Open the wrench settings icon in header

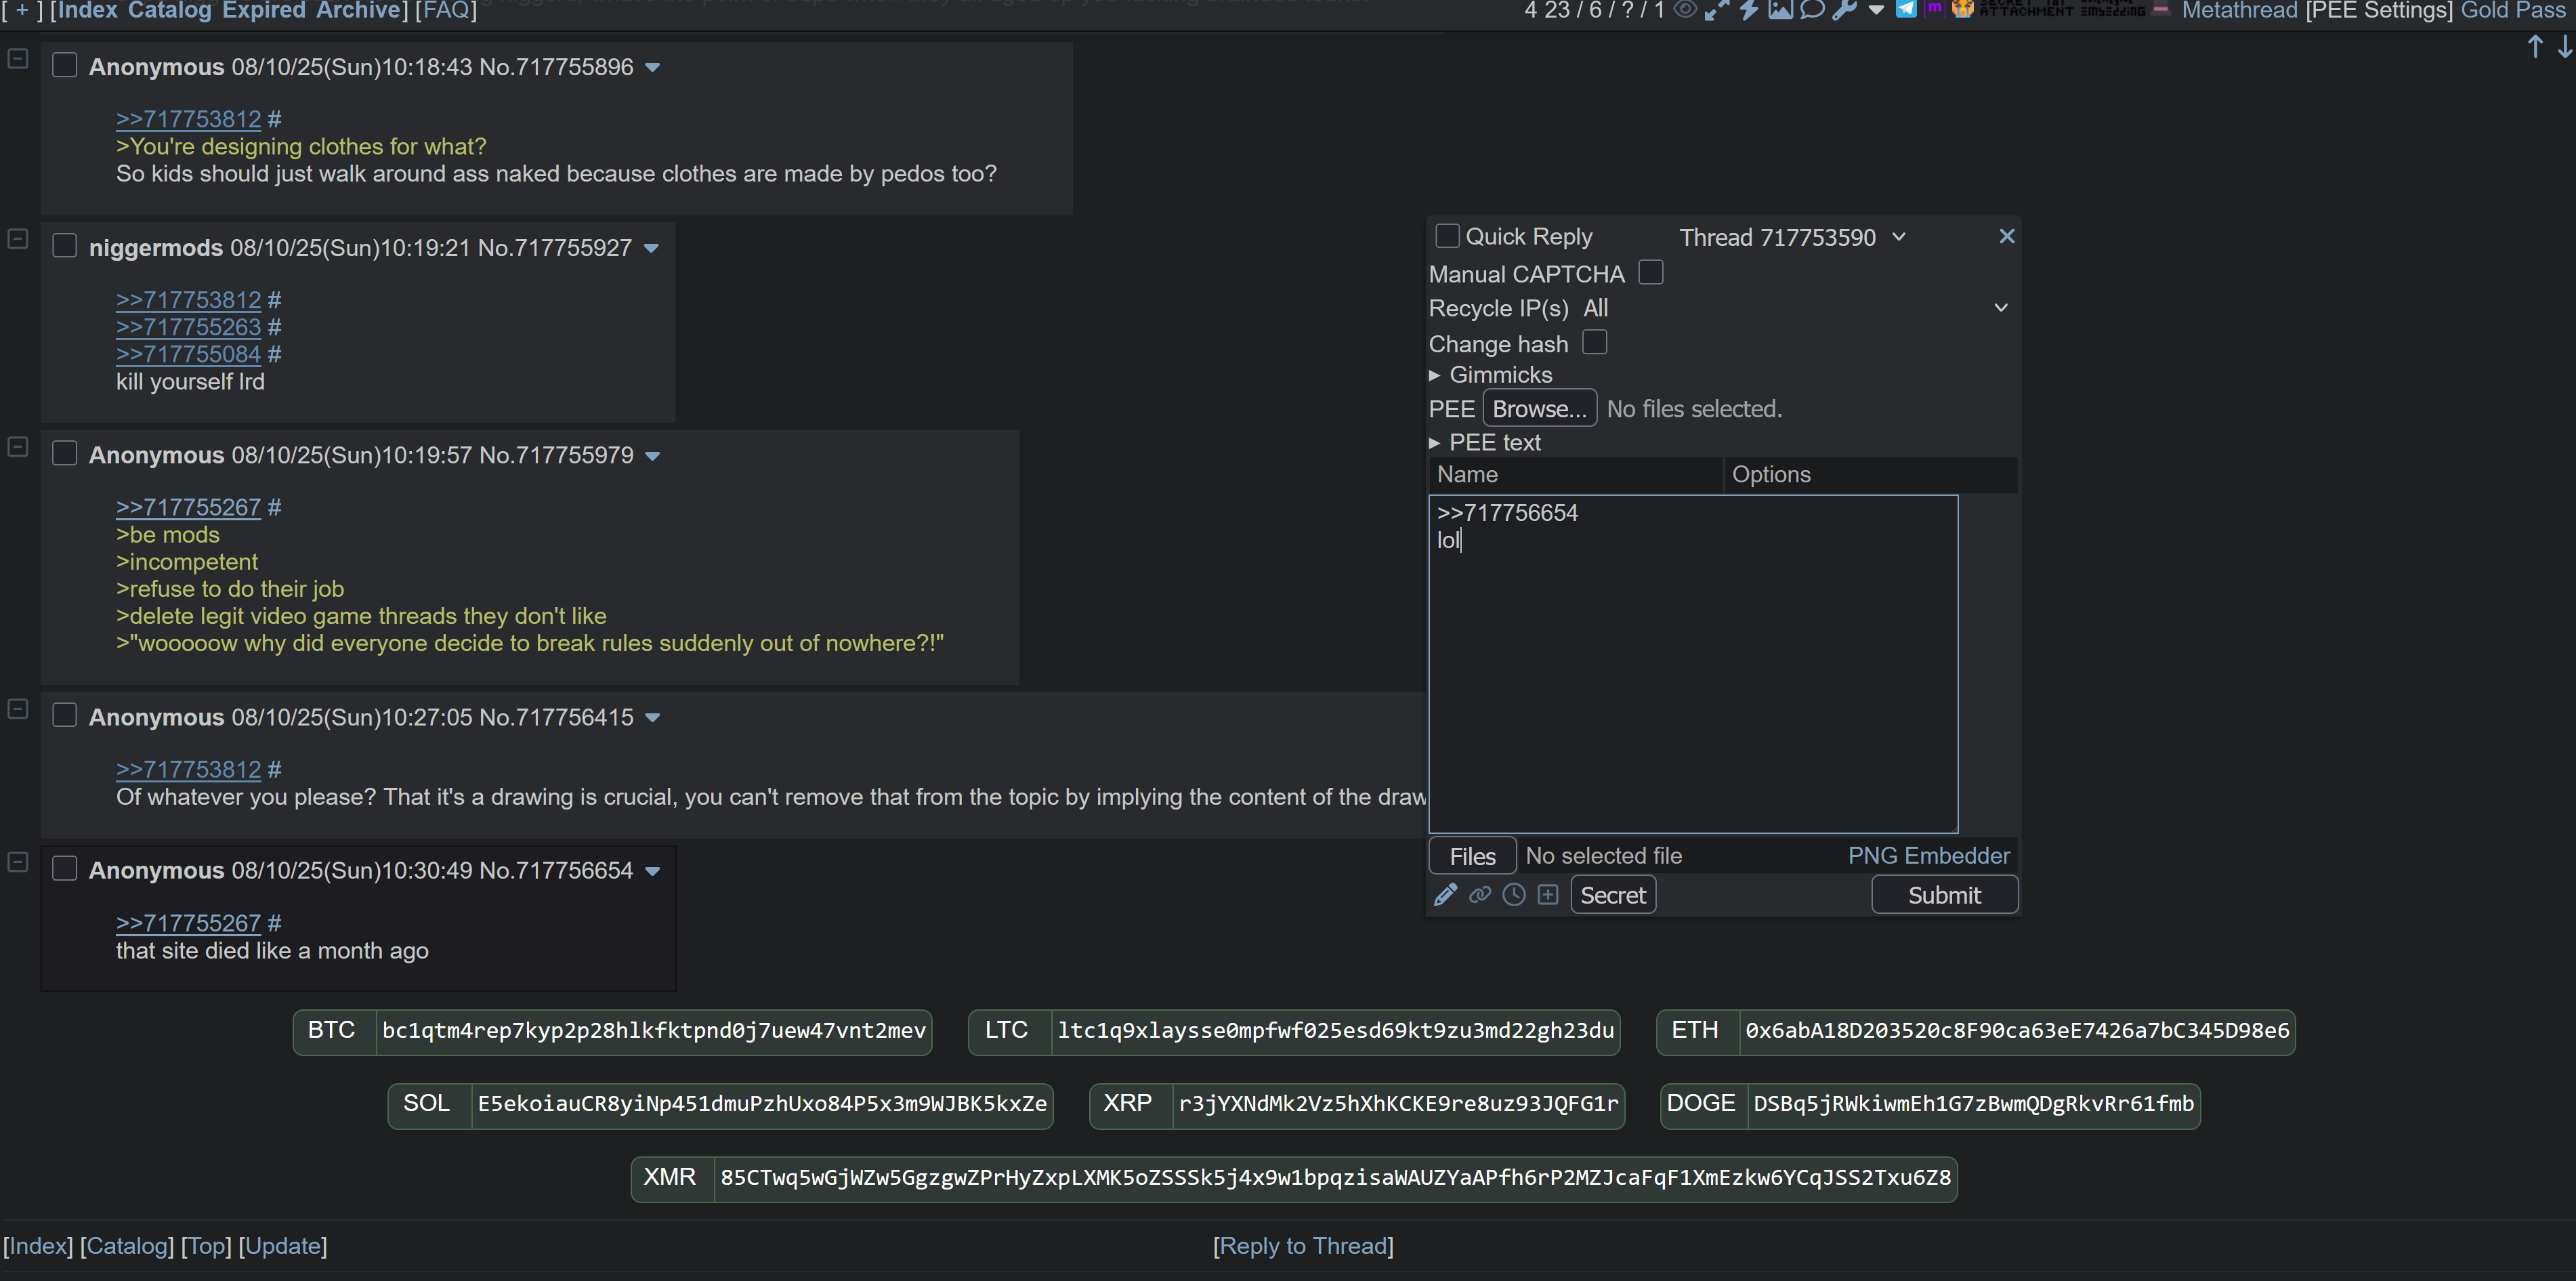tap(1845, 10)
